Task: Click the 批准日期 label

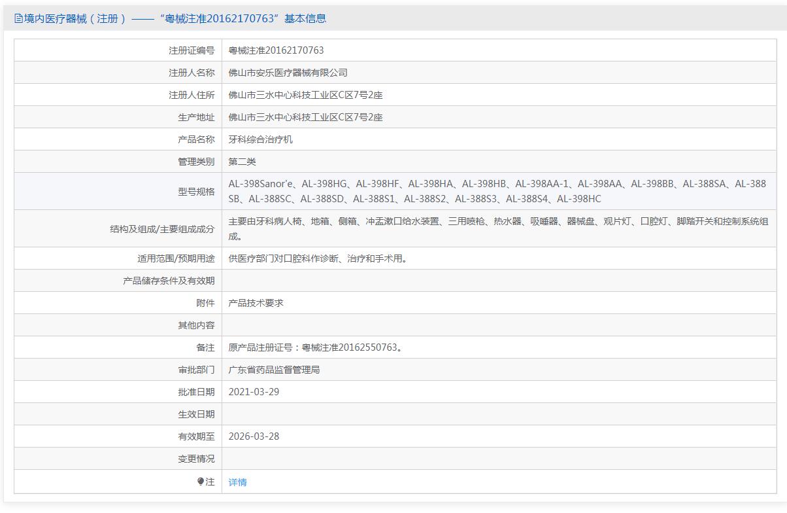Action: [196, 392]
